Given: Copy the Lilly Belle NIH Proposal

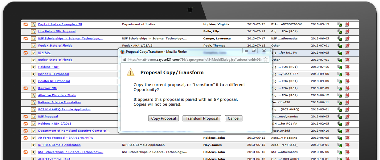Looking at the screenshot, I should pos(340,31).
